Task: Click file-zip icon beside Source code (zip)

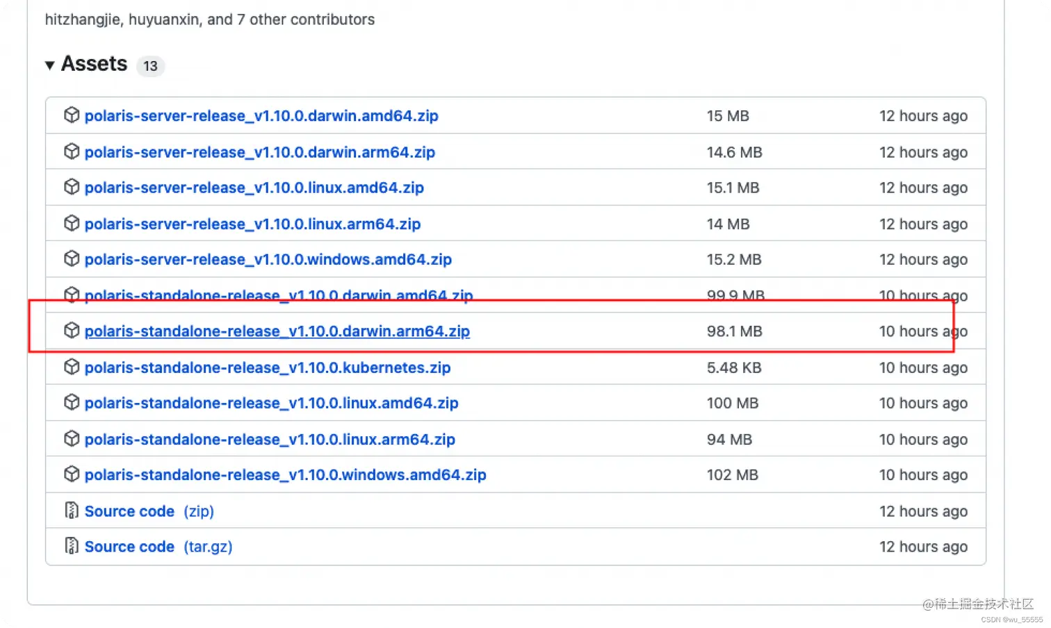Action: (x=72, y=511)
